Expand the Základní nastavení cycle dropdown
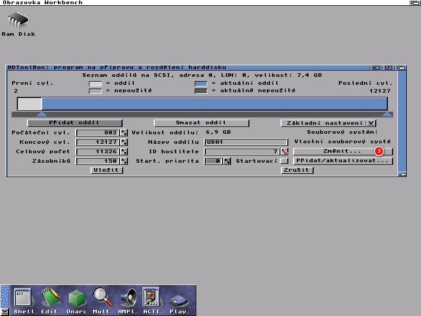This screenshot has width=421, height=316. click(371, 123)
